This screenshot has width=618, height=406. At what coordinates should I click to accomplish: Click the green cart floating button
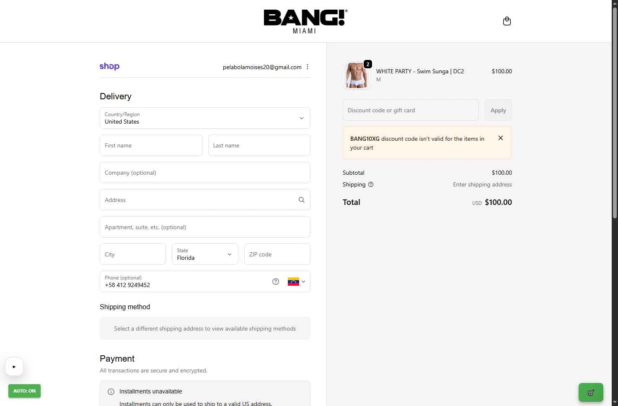[591, 393]
